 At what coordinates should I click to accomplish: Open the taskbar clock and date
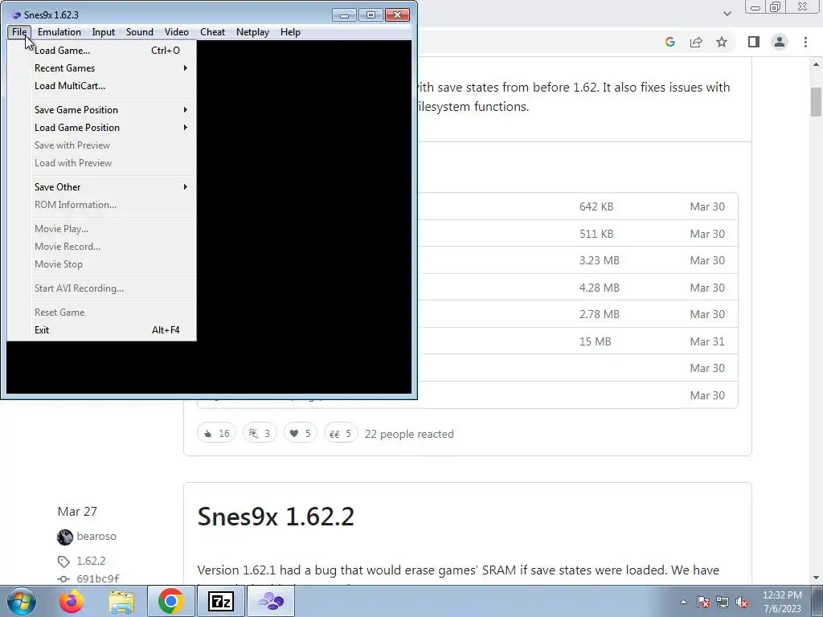point(782,602)
